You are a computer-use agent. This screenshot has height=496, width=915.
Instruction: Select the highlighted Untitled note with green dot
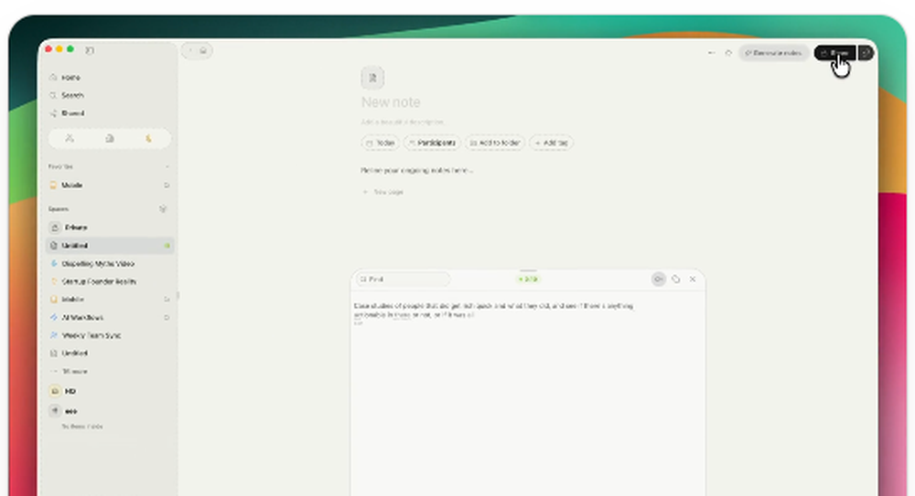(x=110, y=246)
